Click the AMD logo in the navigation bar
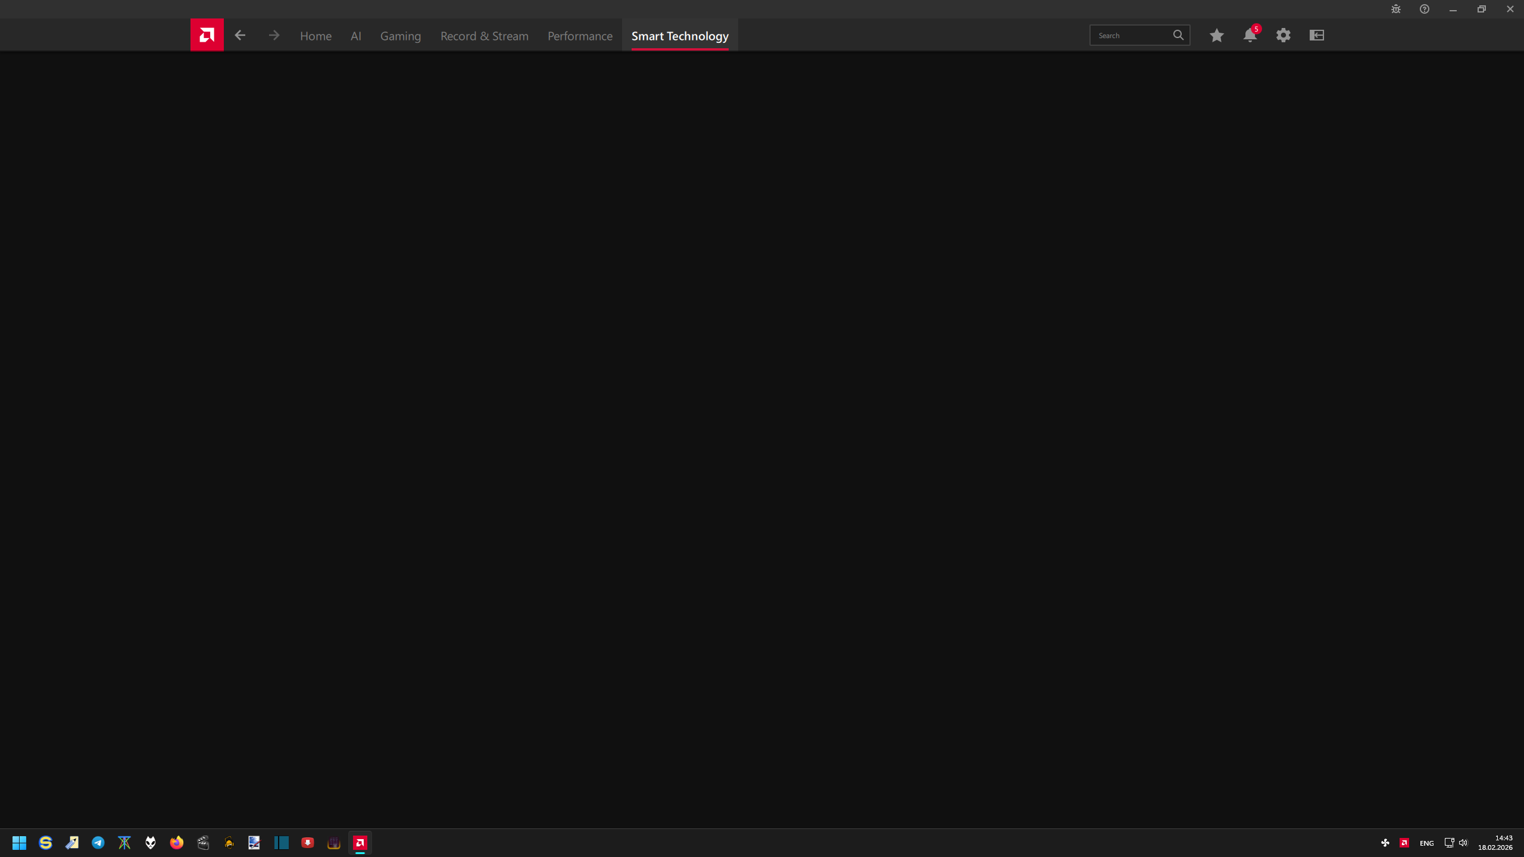The height and width of the screenshot is (857, 1524). point(207,35)
